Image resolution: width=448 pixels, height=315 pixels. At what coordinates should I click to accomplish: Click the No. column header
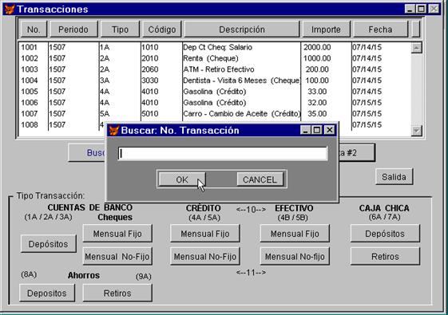(x=34, y=30)
